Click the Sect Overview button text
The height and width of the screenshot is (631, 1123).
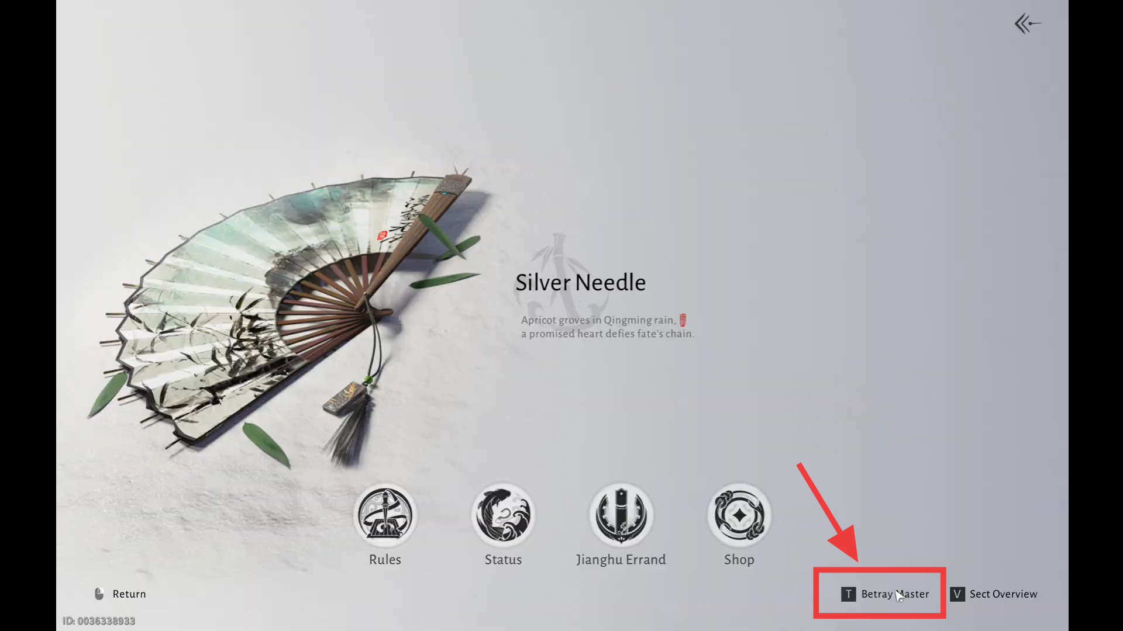point(1004,594)
